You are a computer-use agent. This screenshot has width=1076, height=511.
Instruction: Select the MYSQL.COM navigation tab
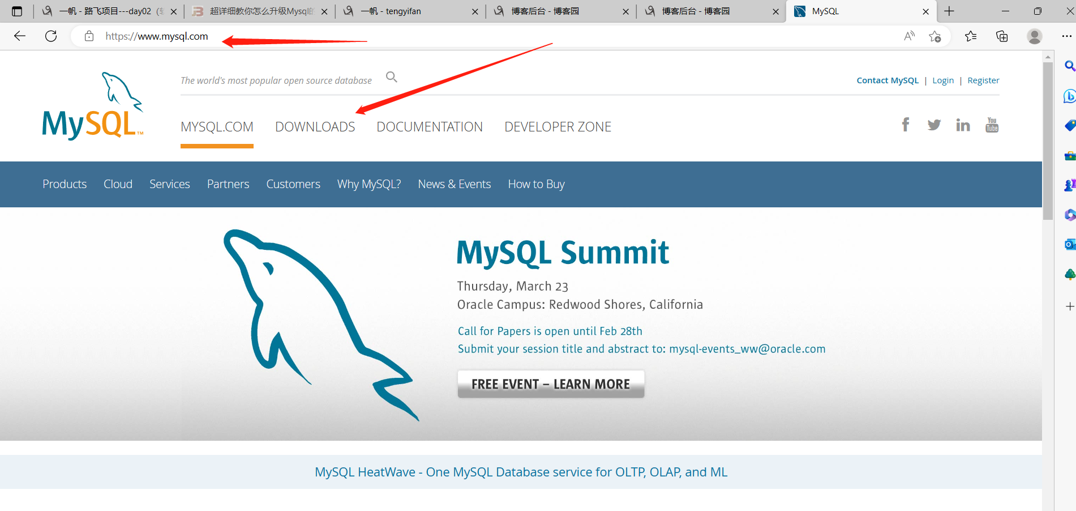(x=217, y=127)
